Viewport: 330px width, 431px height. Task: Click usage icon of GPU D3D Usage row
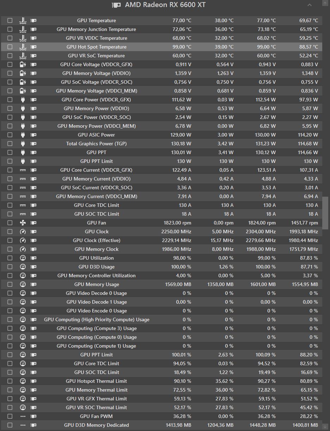(x=23, y=267)
